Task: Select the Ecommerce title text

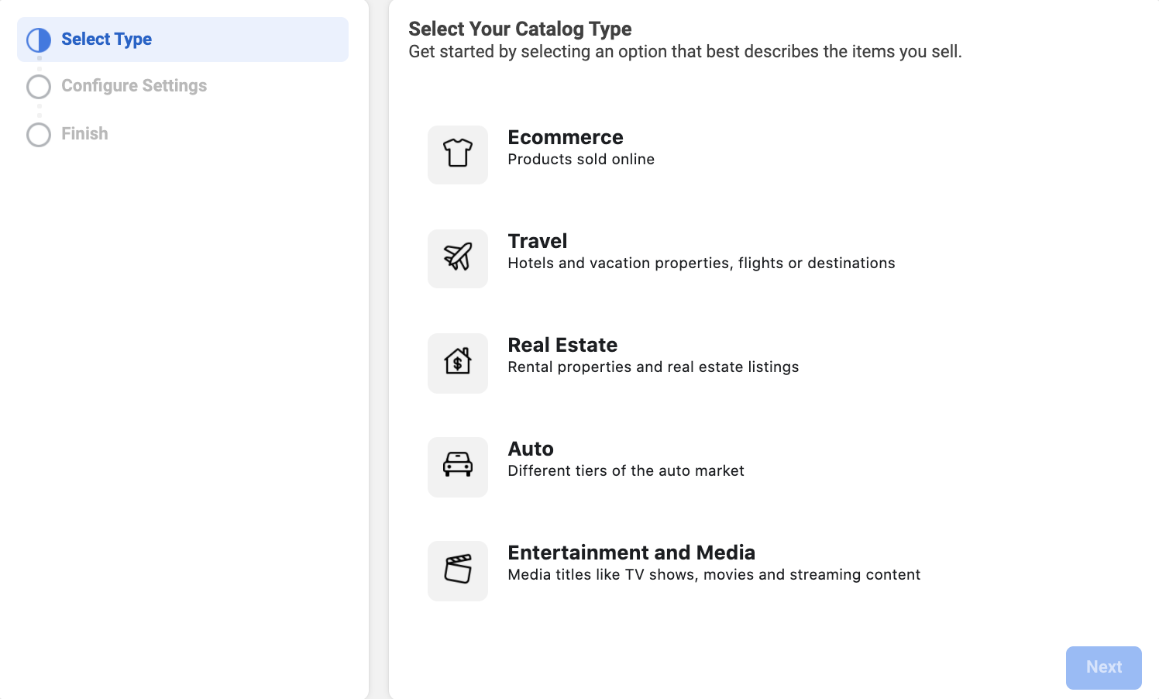Action: [x=565, y=137]
